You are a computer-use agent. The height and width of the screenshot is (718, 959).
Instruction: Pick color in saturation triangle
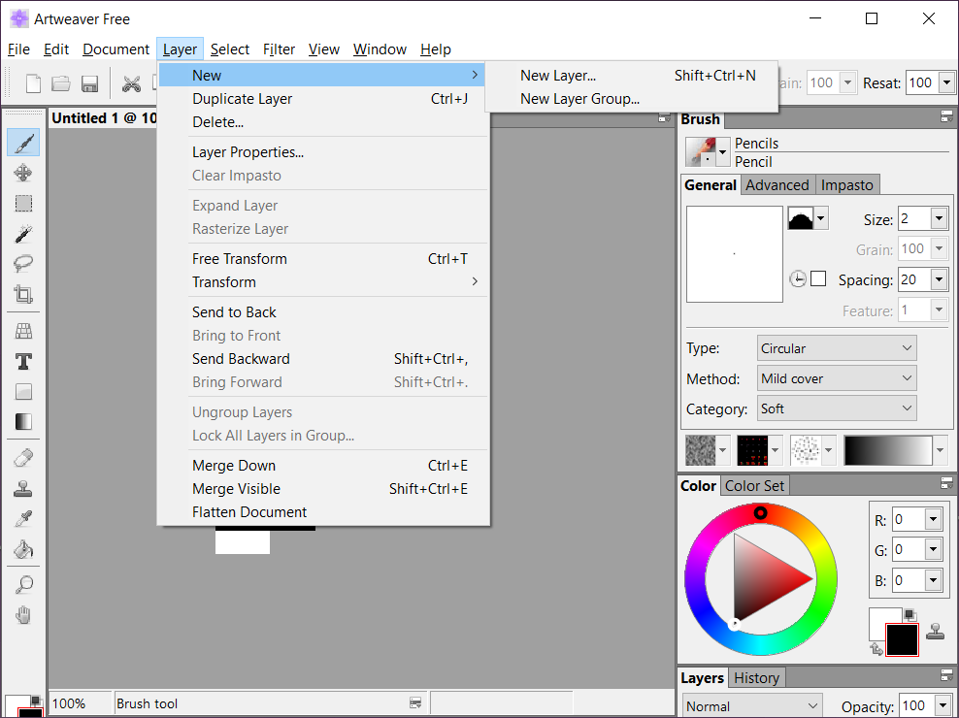tap(763, 578)
